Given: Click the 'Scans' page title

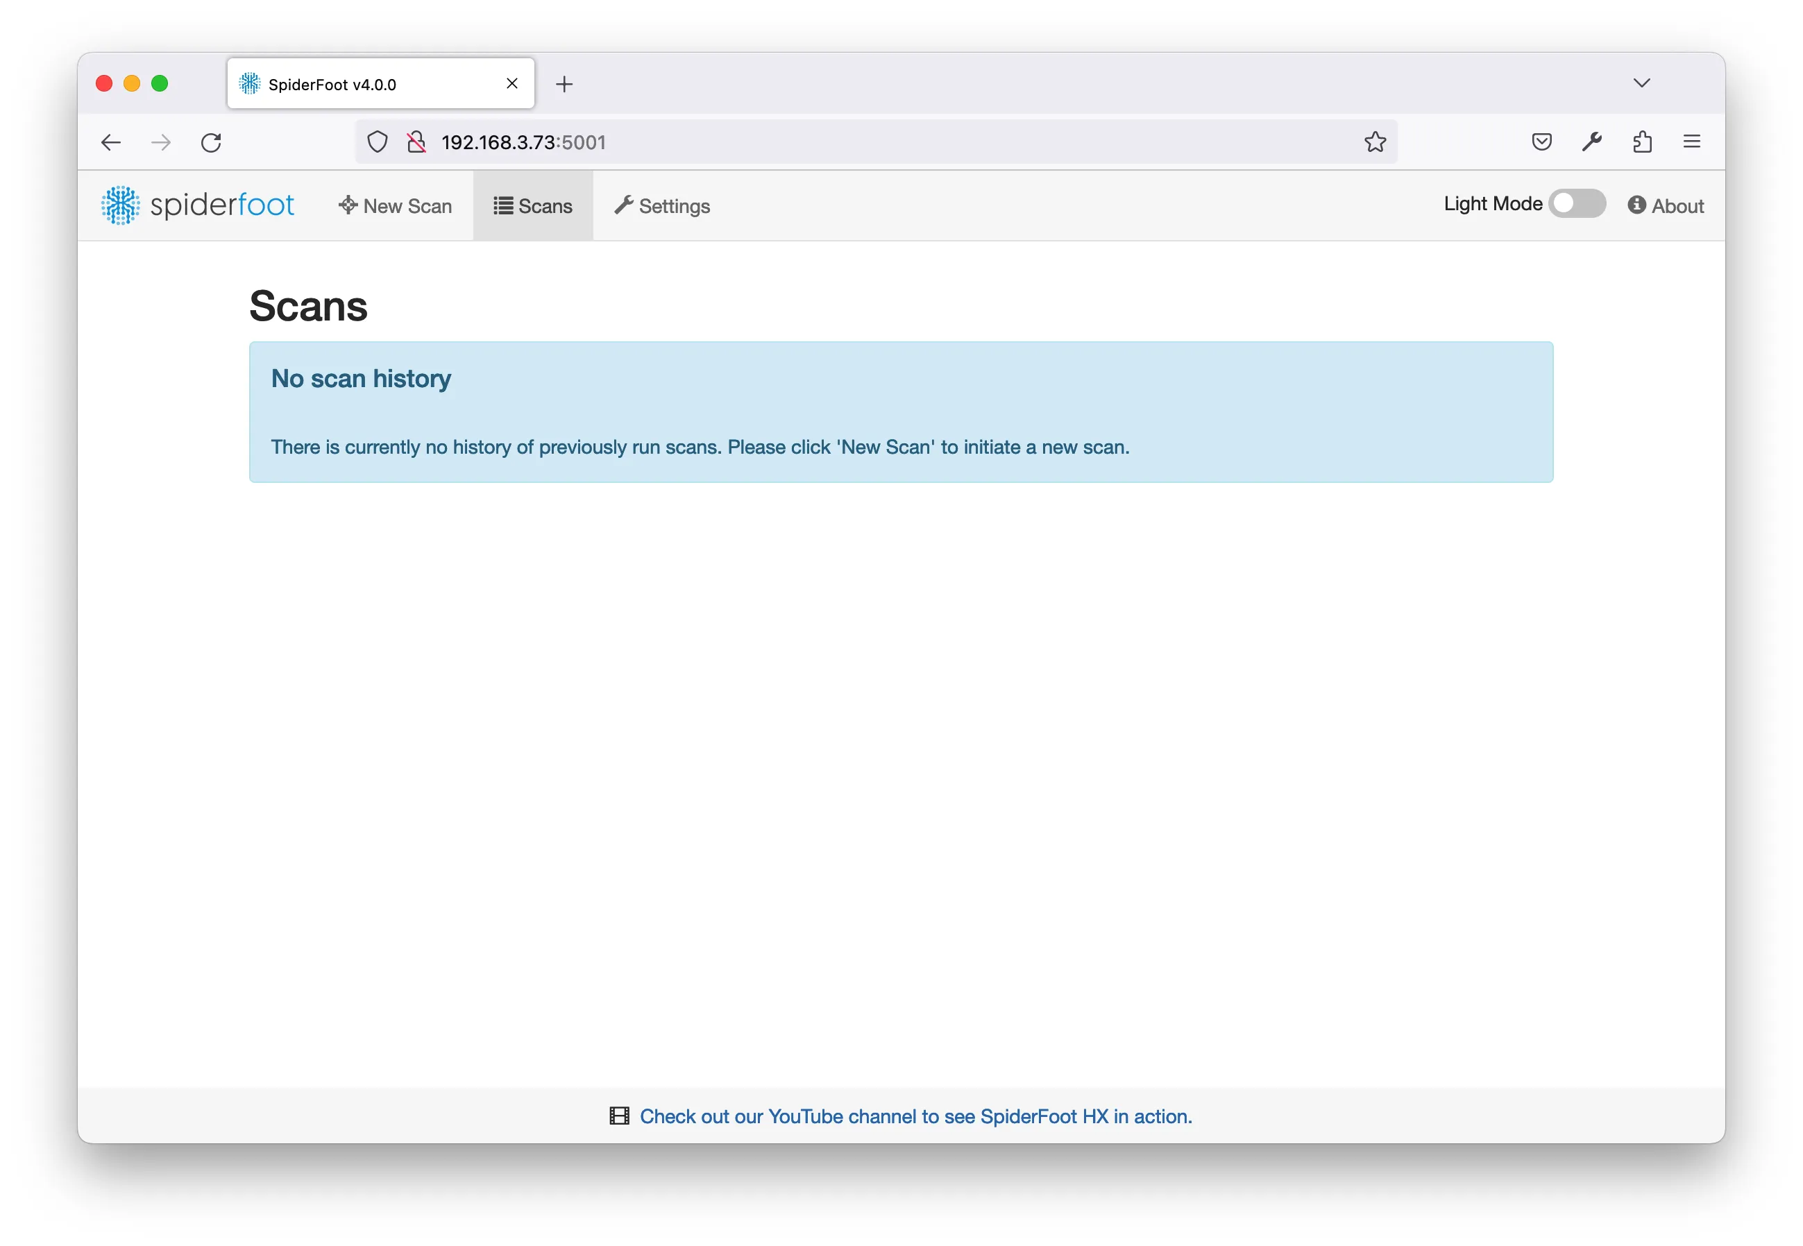Looking at the screenshot, I should coord(308,306).
